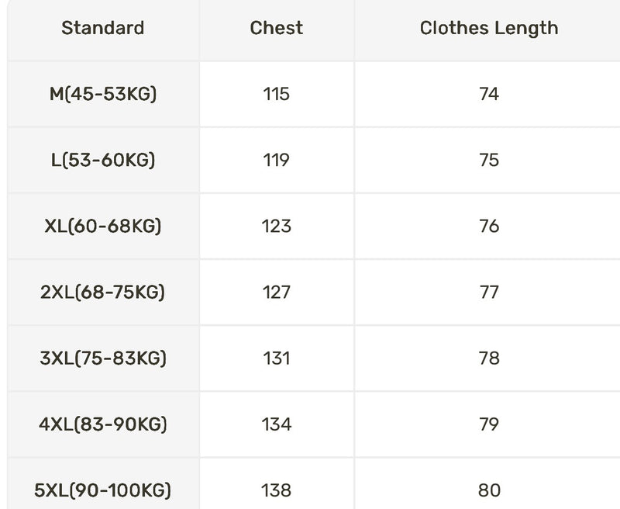The height and width of the screenshot is (509, 620).
Task: Click chest value 131 for size 3XL
Action: pos(276,358)
